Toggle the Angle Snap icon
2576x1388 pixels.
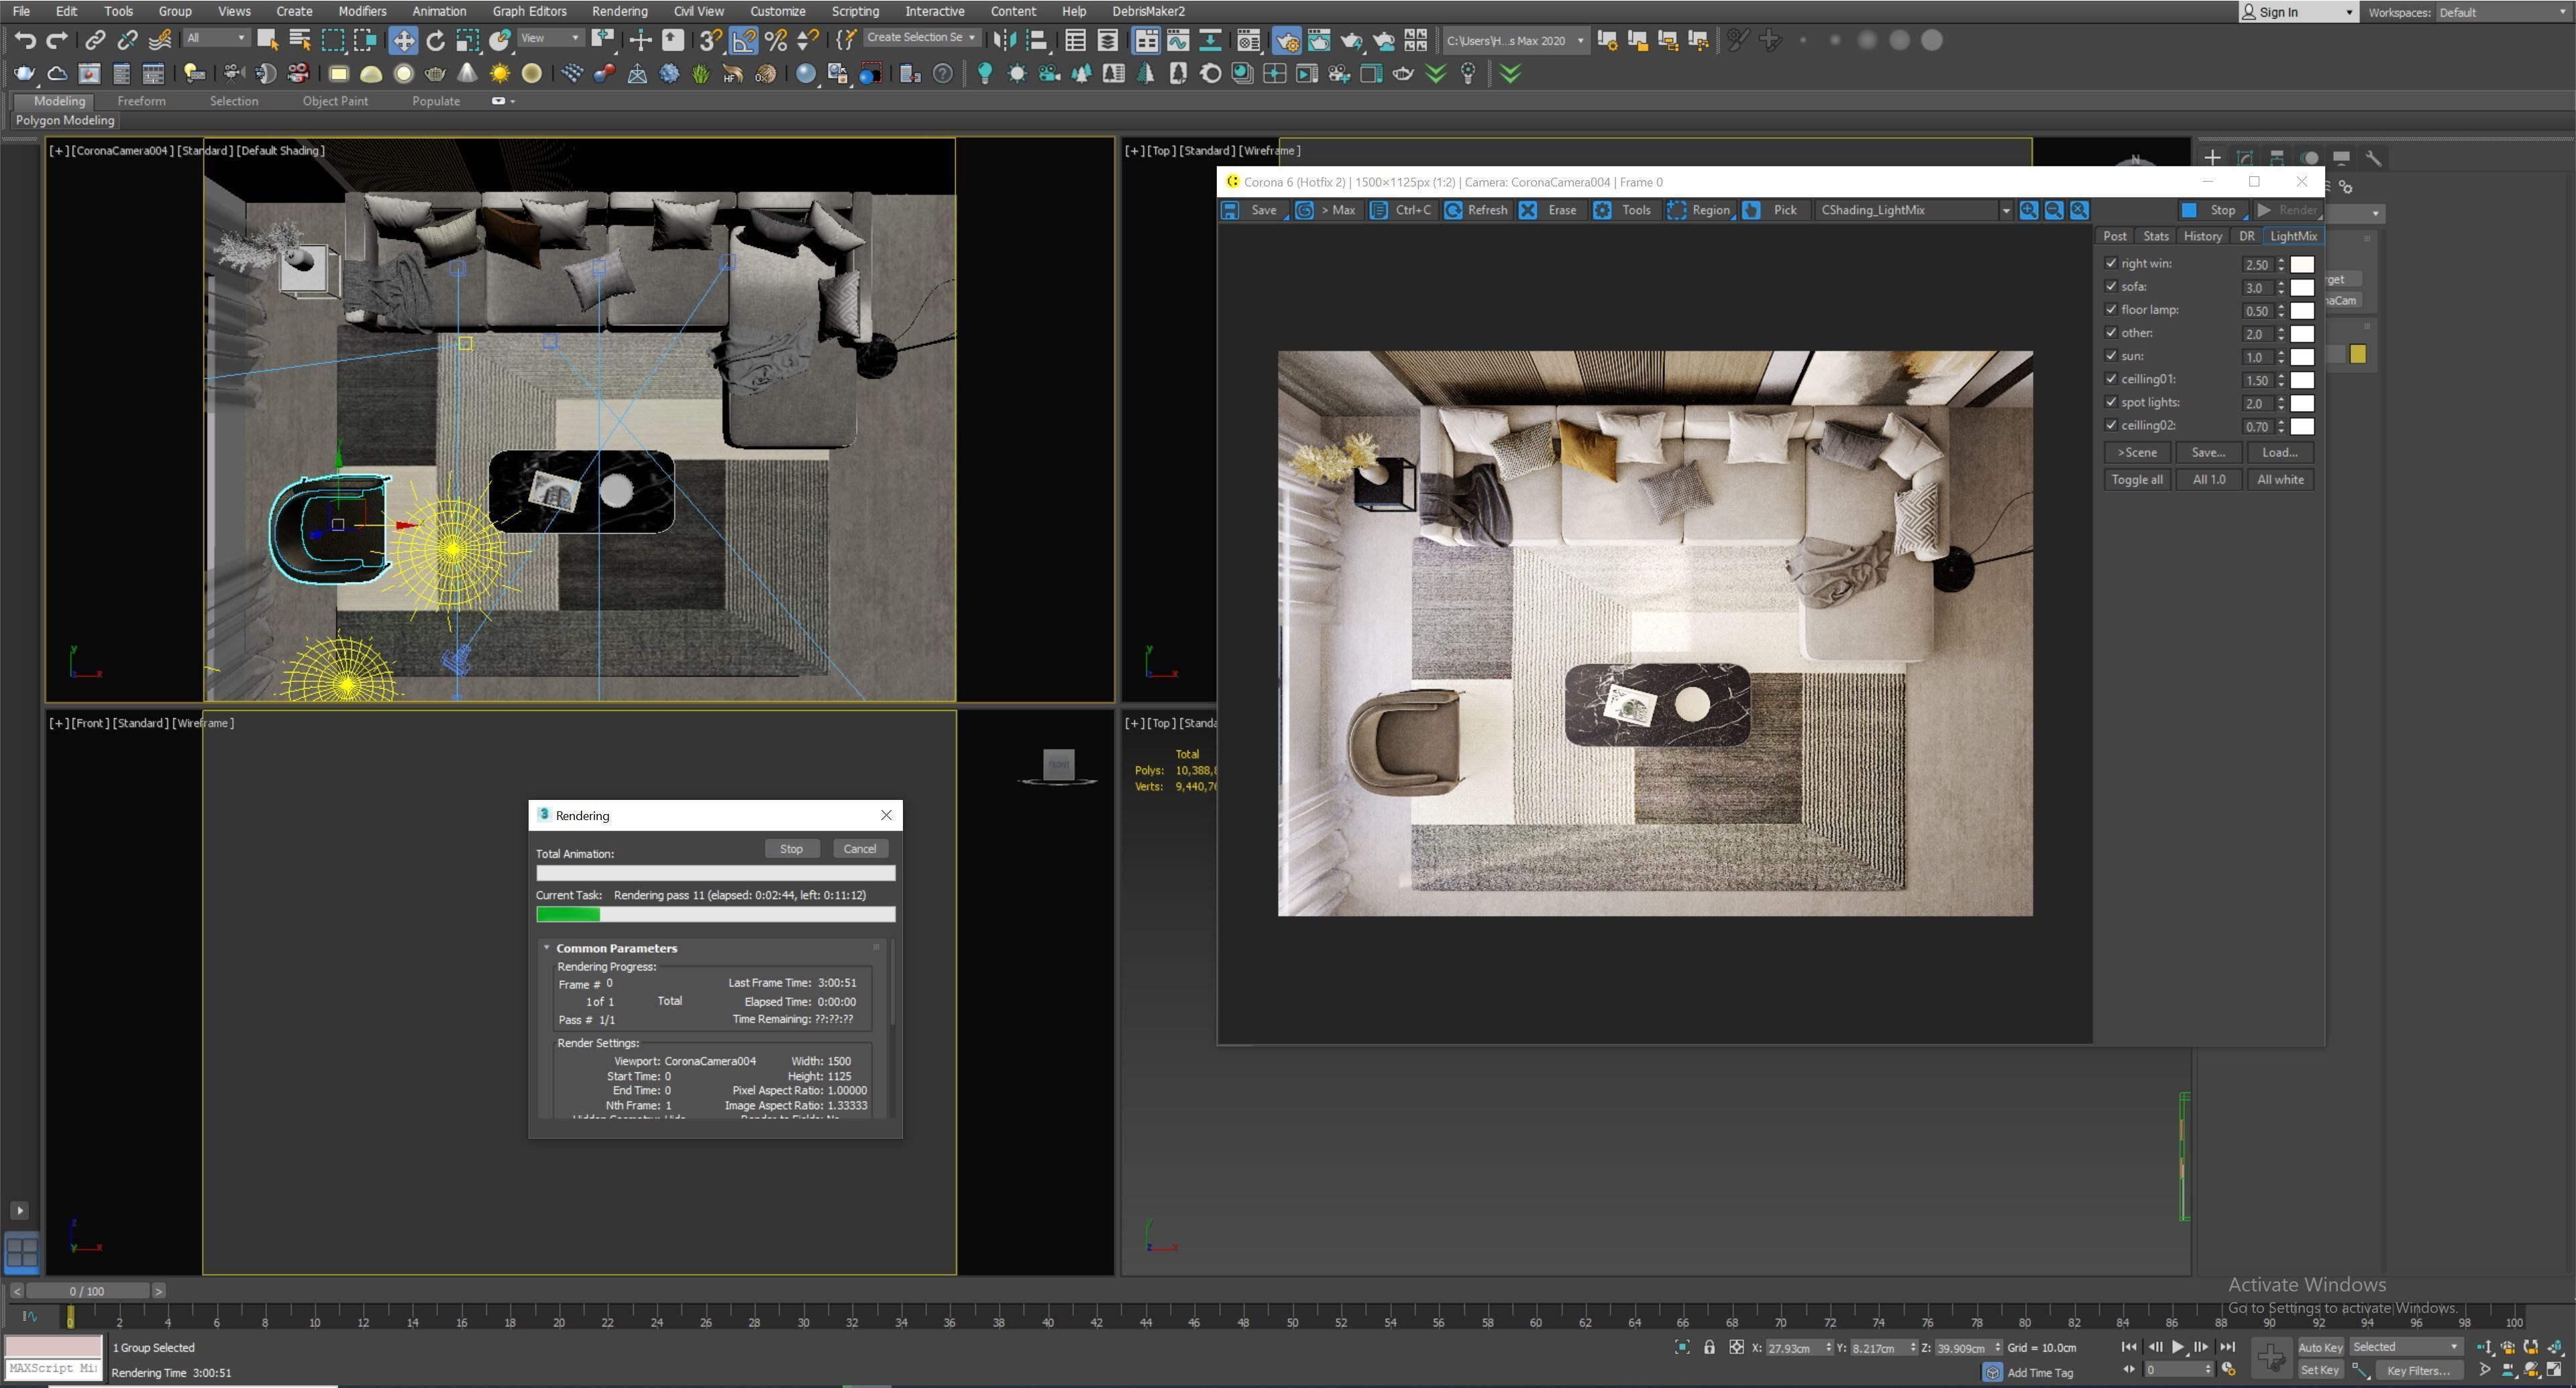coord(743,40)
